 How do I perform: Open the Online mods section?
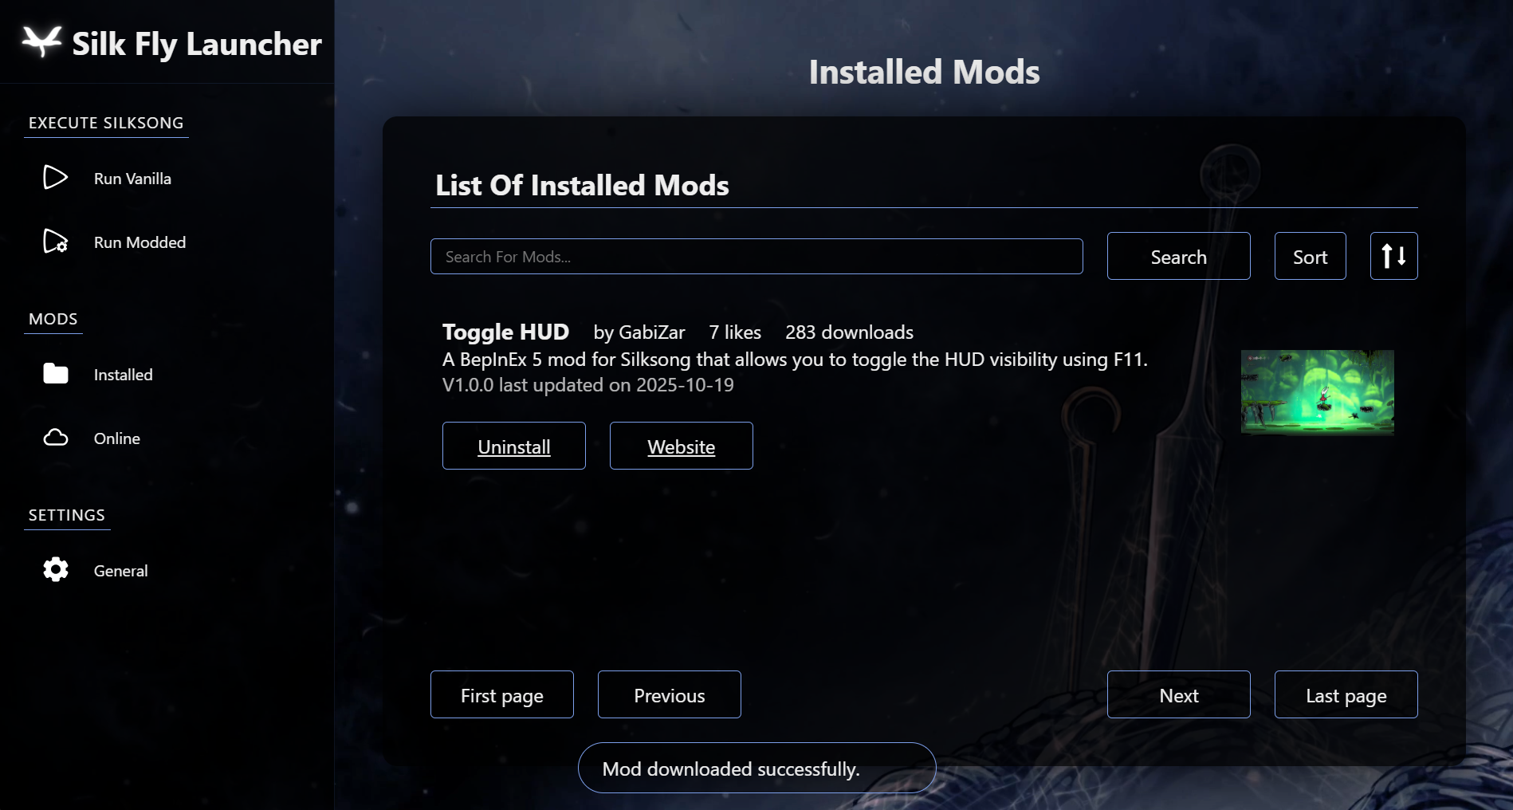[116, 438]
